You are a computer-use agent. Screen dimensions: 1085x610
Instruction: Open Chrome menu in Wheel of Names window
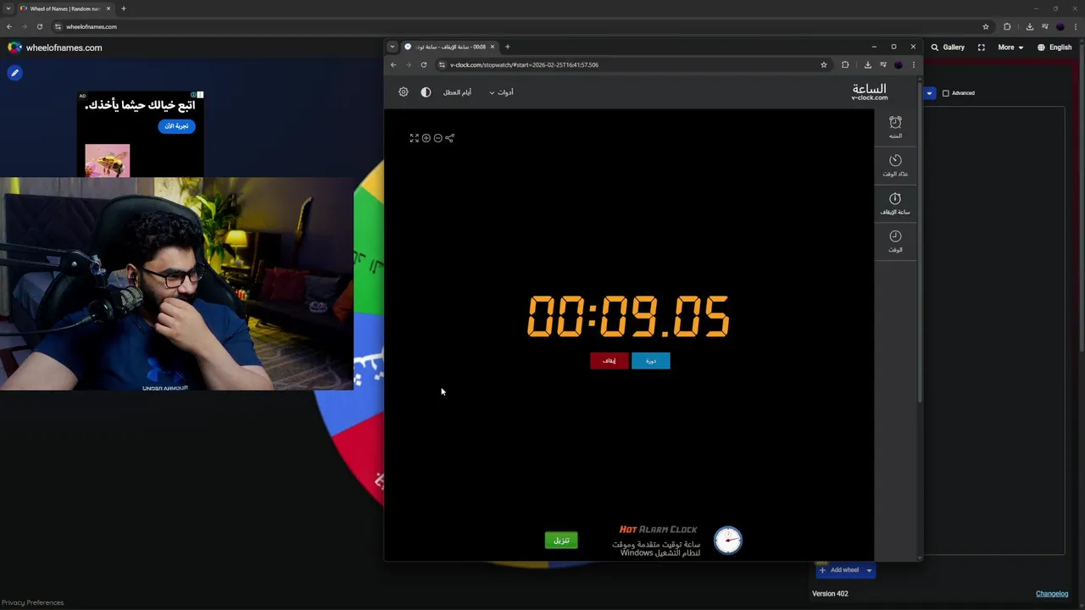click(1075, 26)
